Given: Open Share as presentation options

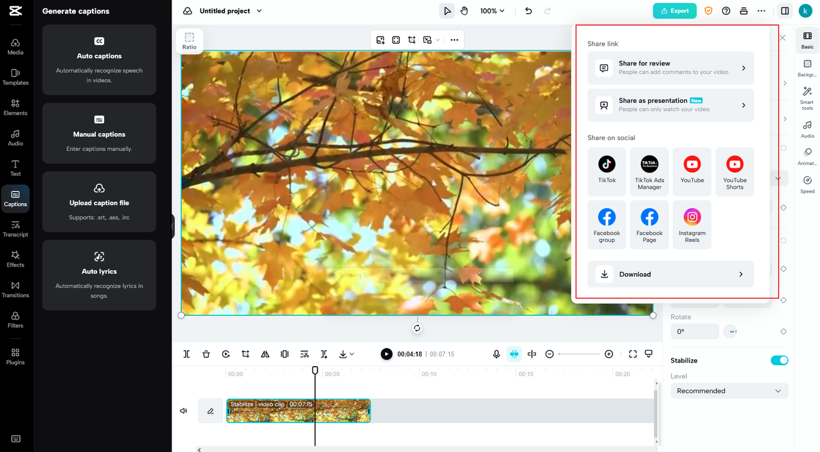Looking at the screenshot, I should [670, 105].
